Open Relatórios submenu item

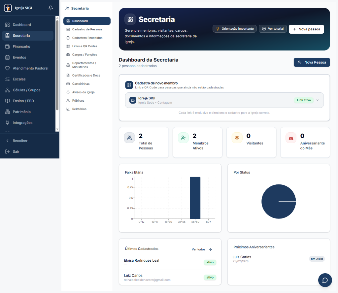87,109
